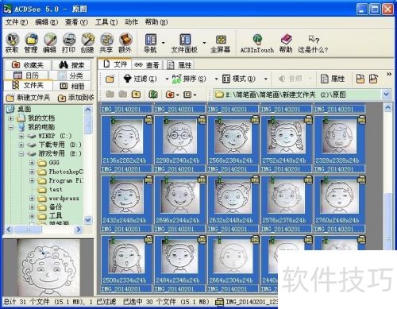
Task: Click the 打印 print icon
Action: click(68, 42)
